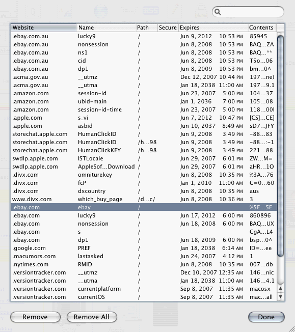Click the /d...c/ path cell

point(146,199)
